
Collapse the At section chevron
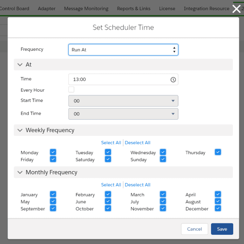point(20,64)
